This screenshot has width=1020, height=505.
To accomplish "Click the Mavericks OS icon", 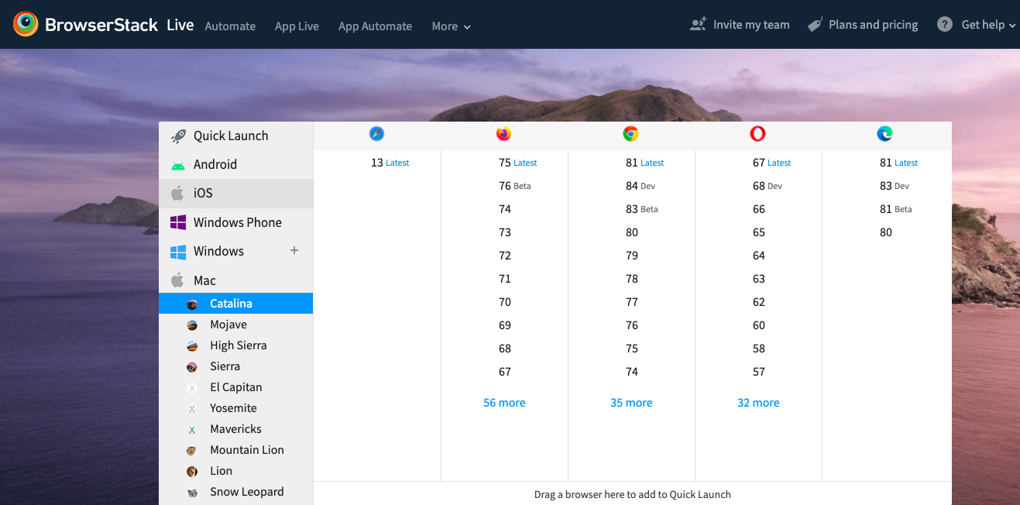I will pyautogui.click(x=192, y=430).
